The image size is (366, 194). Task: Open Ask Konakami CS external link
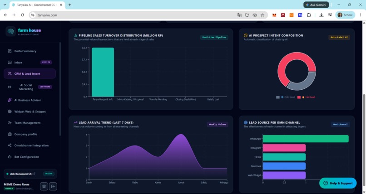coord(34,174)
